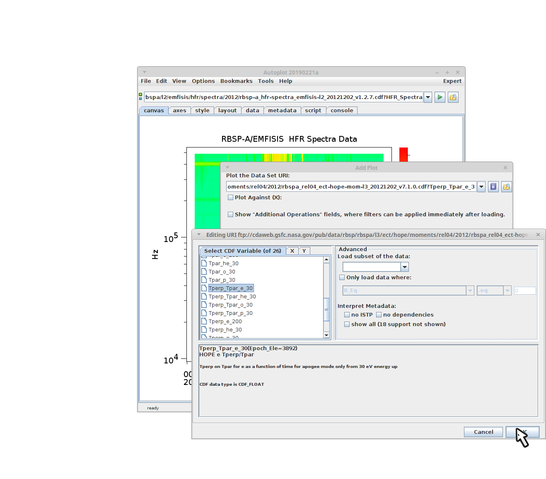Click the file icon next to Tperp_Tpar_o_30
The height and width of the screenshot is (479, 546).
click(x=204, y=305)
